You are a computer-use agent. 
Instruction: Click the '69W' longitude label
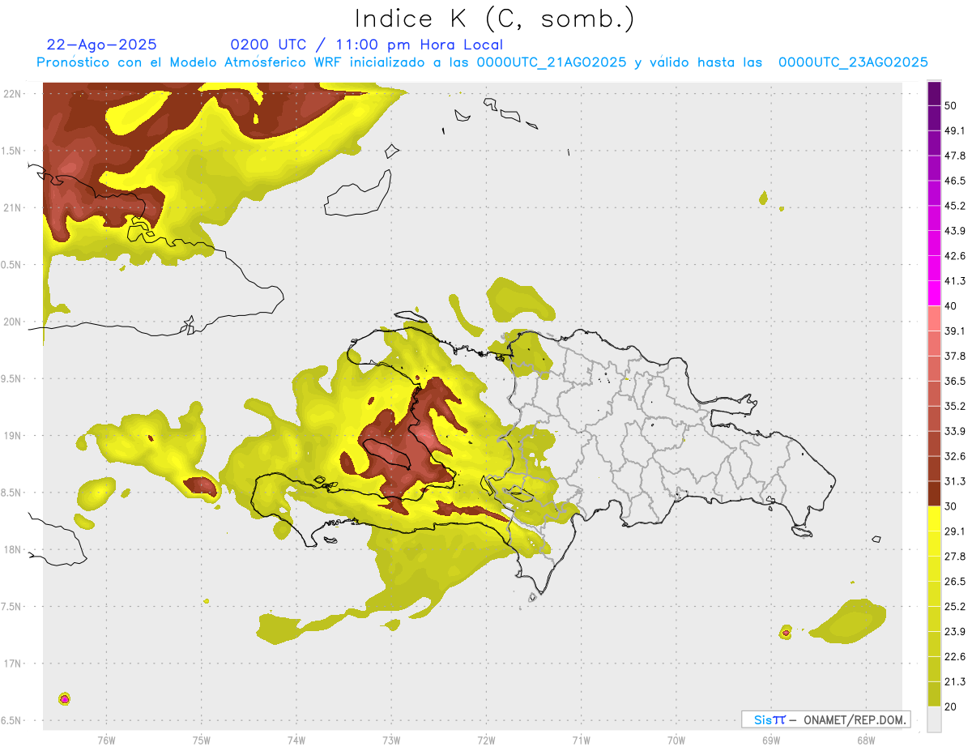(x=770, y=740)
